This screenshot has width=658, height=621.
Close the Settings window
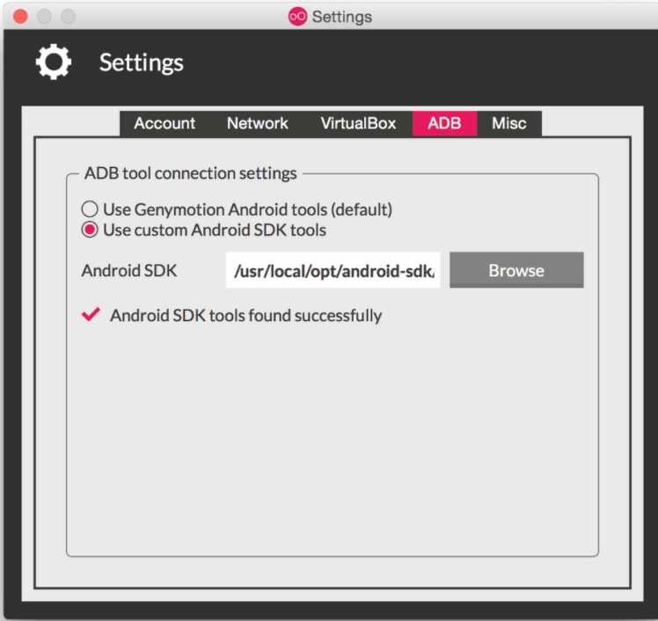tap(20, 17)
